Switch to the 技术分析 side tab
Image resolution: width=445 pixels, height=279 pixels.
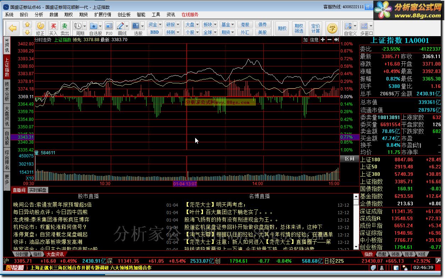7,91
